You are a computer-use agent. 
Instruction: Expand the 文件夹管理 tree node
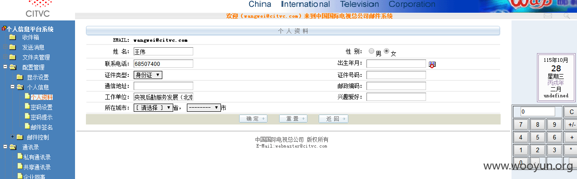[x=5, y=57]
